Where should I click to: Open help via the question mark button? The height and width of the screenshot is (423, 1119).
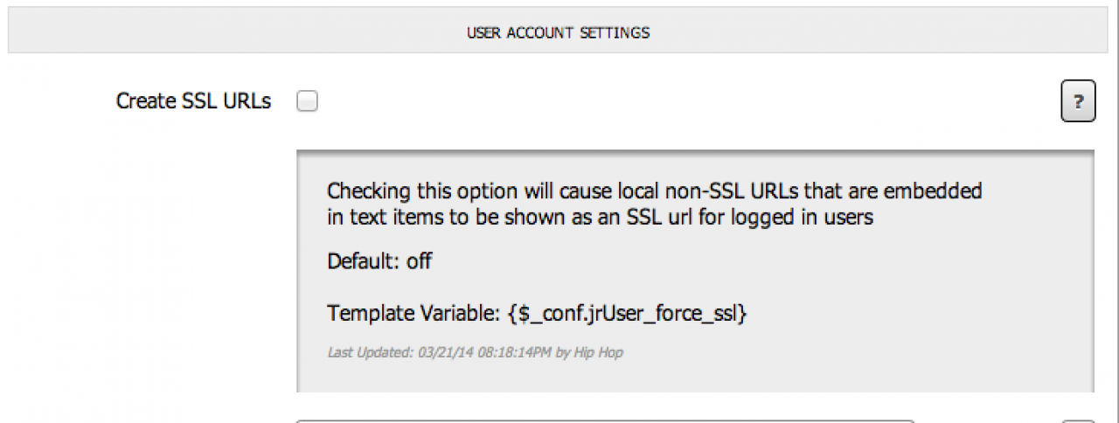tap(1078, 102)
